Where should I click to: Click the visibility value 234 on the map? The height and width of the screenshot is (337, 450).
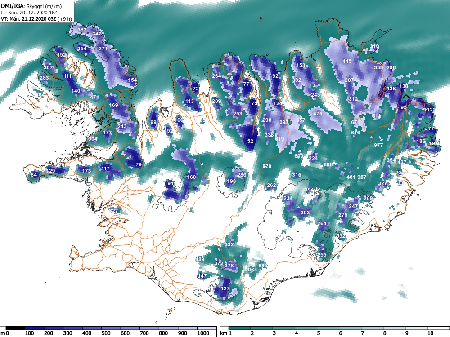click(x=288, y=198)
